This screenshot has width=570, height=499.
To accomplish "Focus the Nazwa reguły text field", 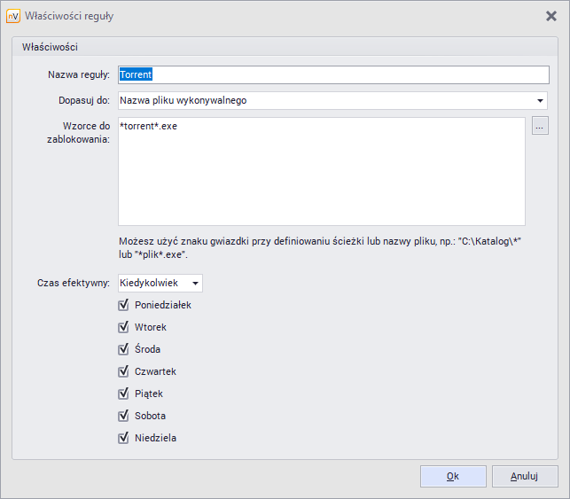I will click(x=332, y=74).
